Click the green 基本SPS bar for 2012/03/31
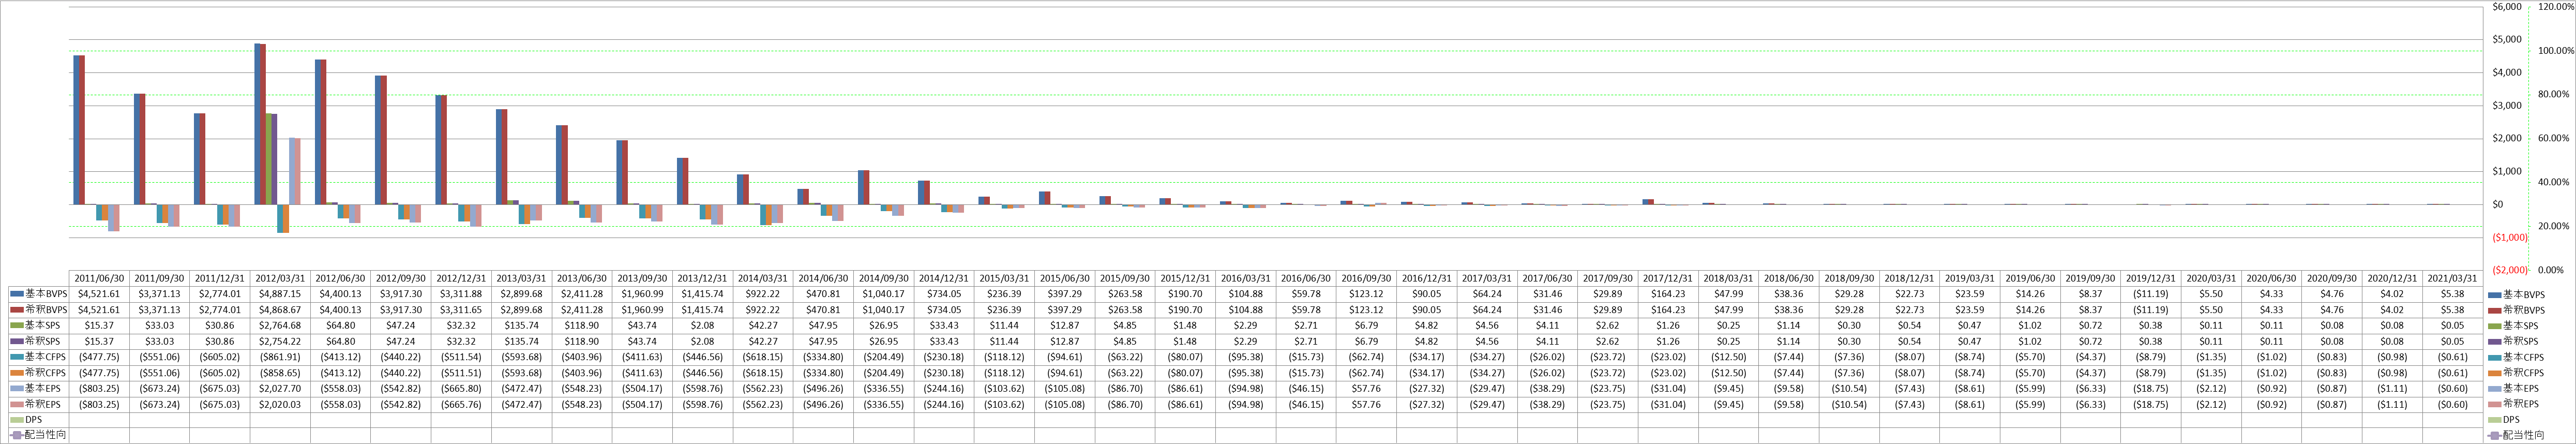Image resolution: width=2576 pixels, height=444 pixels. click(268, 159)
